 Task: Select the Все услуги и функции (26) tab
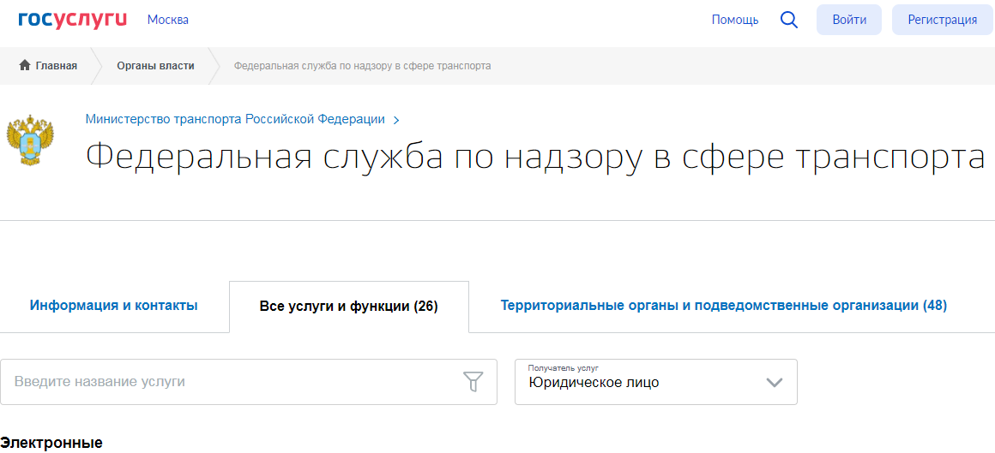click(348, 307)
